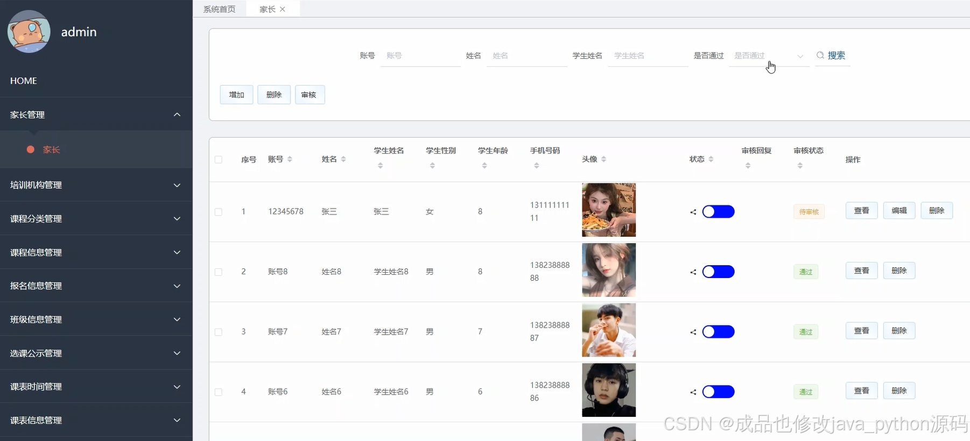Viewport: 970px width, 441px height.
Task: Expand the 课程信息管理 menu
Action: 96,252
